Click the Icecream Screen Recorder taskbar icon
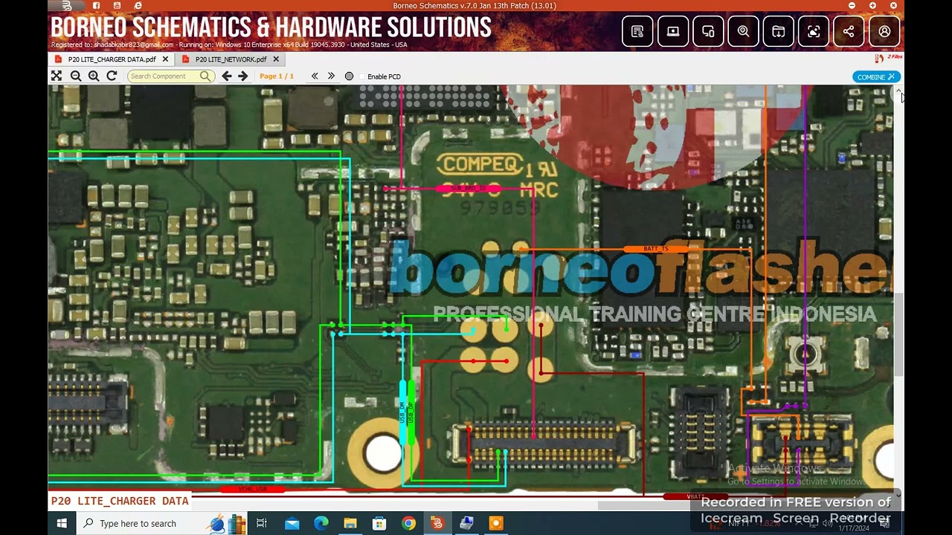This screenshot has height=535, width=952. click(x=495, y=523)
